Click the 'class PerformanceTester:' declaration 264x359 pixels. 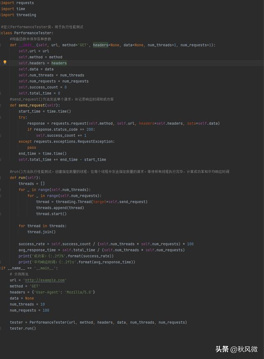(27, 33)
